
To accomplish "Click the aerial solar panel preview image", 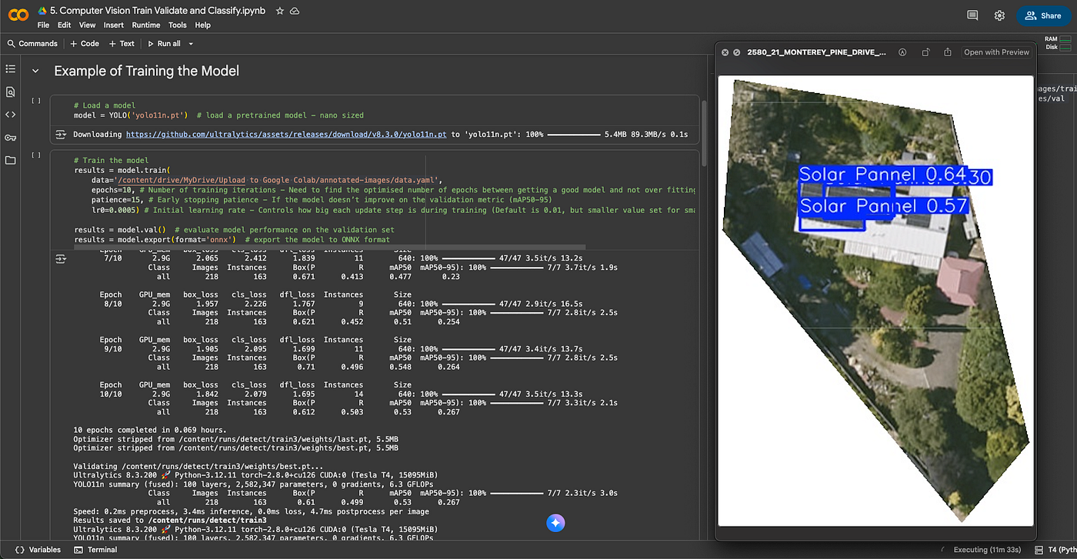I will [x=875, y=300].
